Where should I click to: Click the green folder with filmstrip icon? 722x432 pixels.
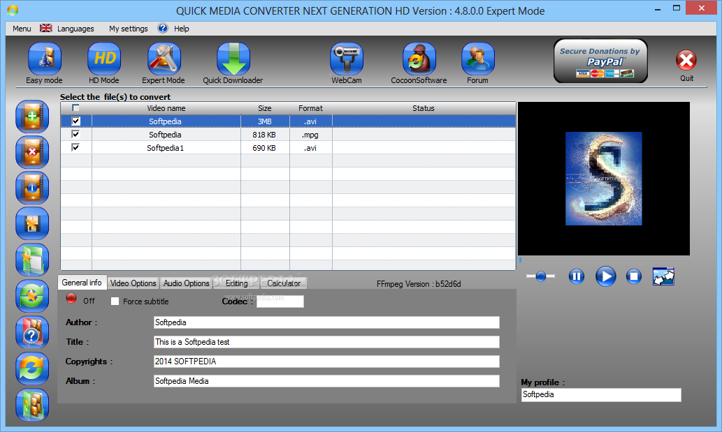32,405
